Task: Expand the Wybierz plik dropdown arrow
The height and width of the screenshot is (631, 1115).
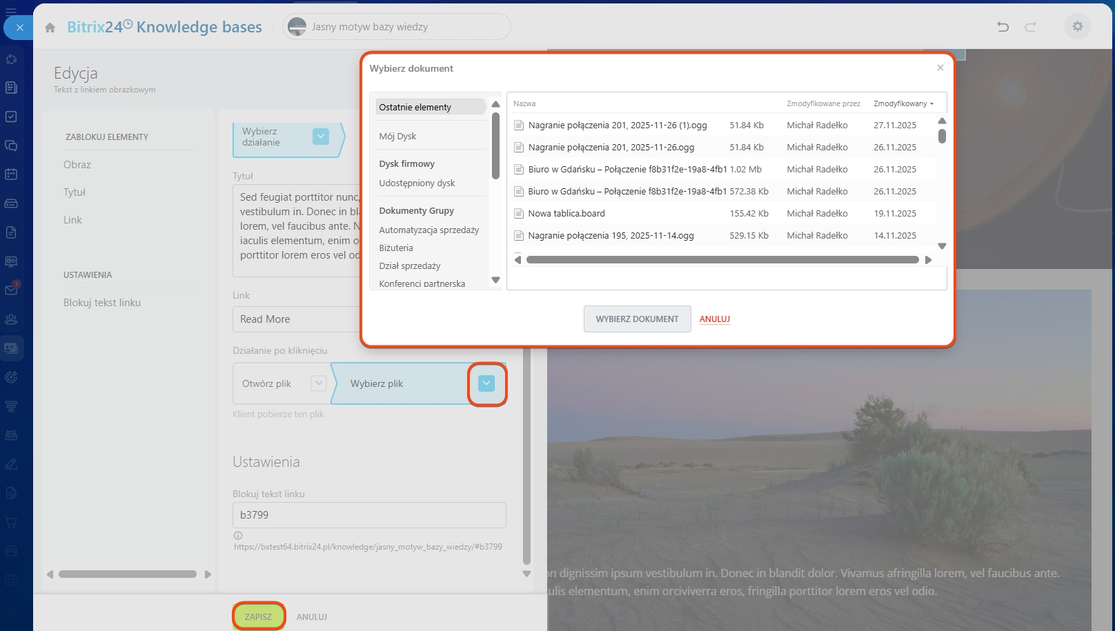Action: (x=486, y=383)
